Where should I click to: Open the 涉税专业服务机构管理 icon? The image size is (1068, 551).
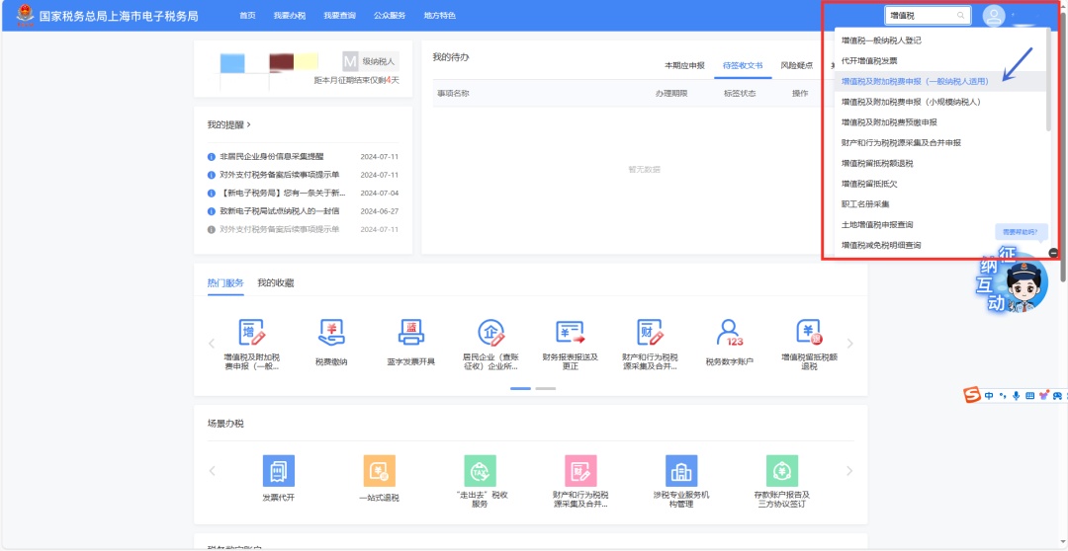click(681, 471)
